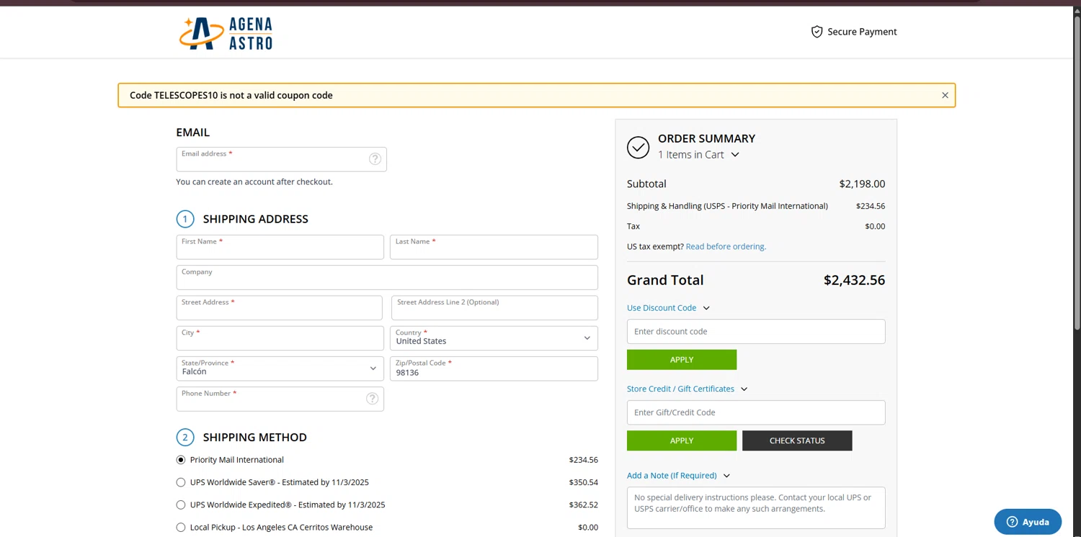
Task: Apply the entered discount code
Action: tap(681, 359)
